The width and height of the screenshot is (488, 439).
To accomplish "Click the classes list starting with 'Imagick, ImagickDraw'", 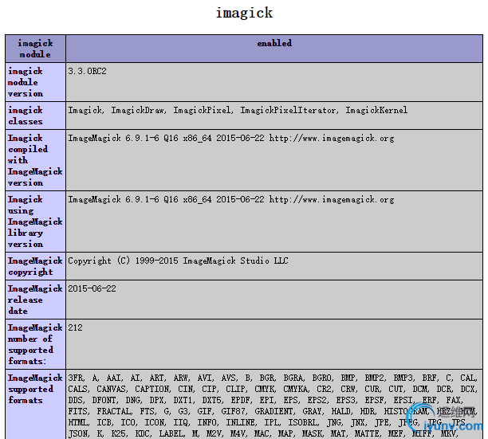I will click(238, 111).
